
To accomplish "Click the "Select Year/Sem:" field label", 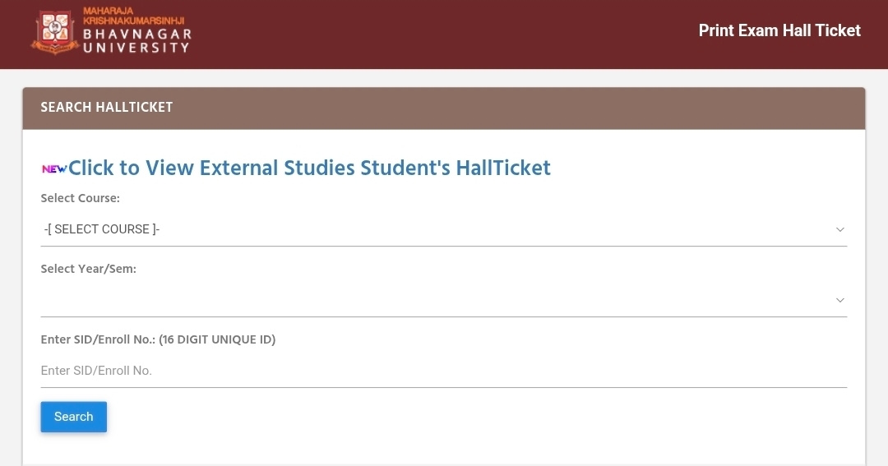I will click(89, 269).
